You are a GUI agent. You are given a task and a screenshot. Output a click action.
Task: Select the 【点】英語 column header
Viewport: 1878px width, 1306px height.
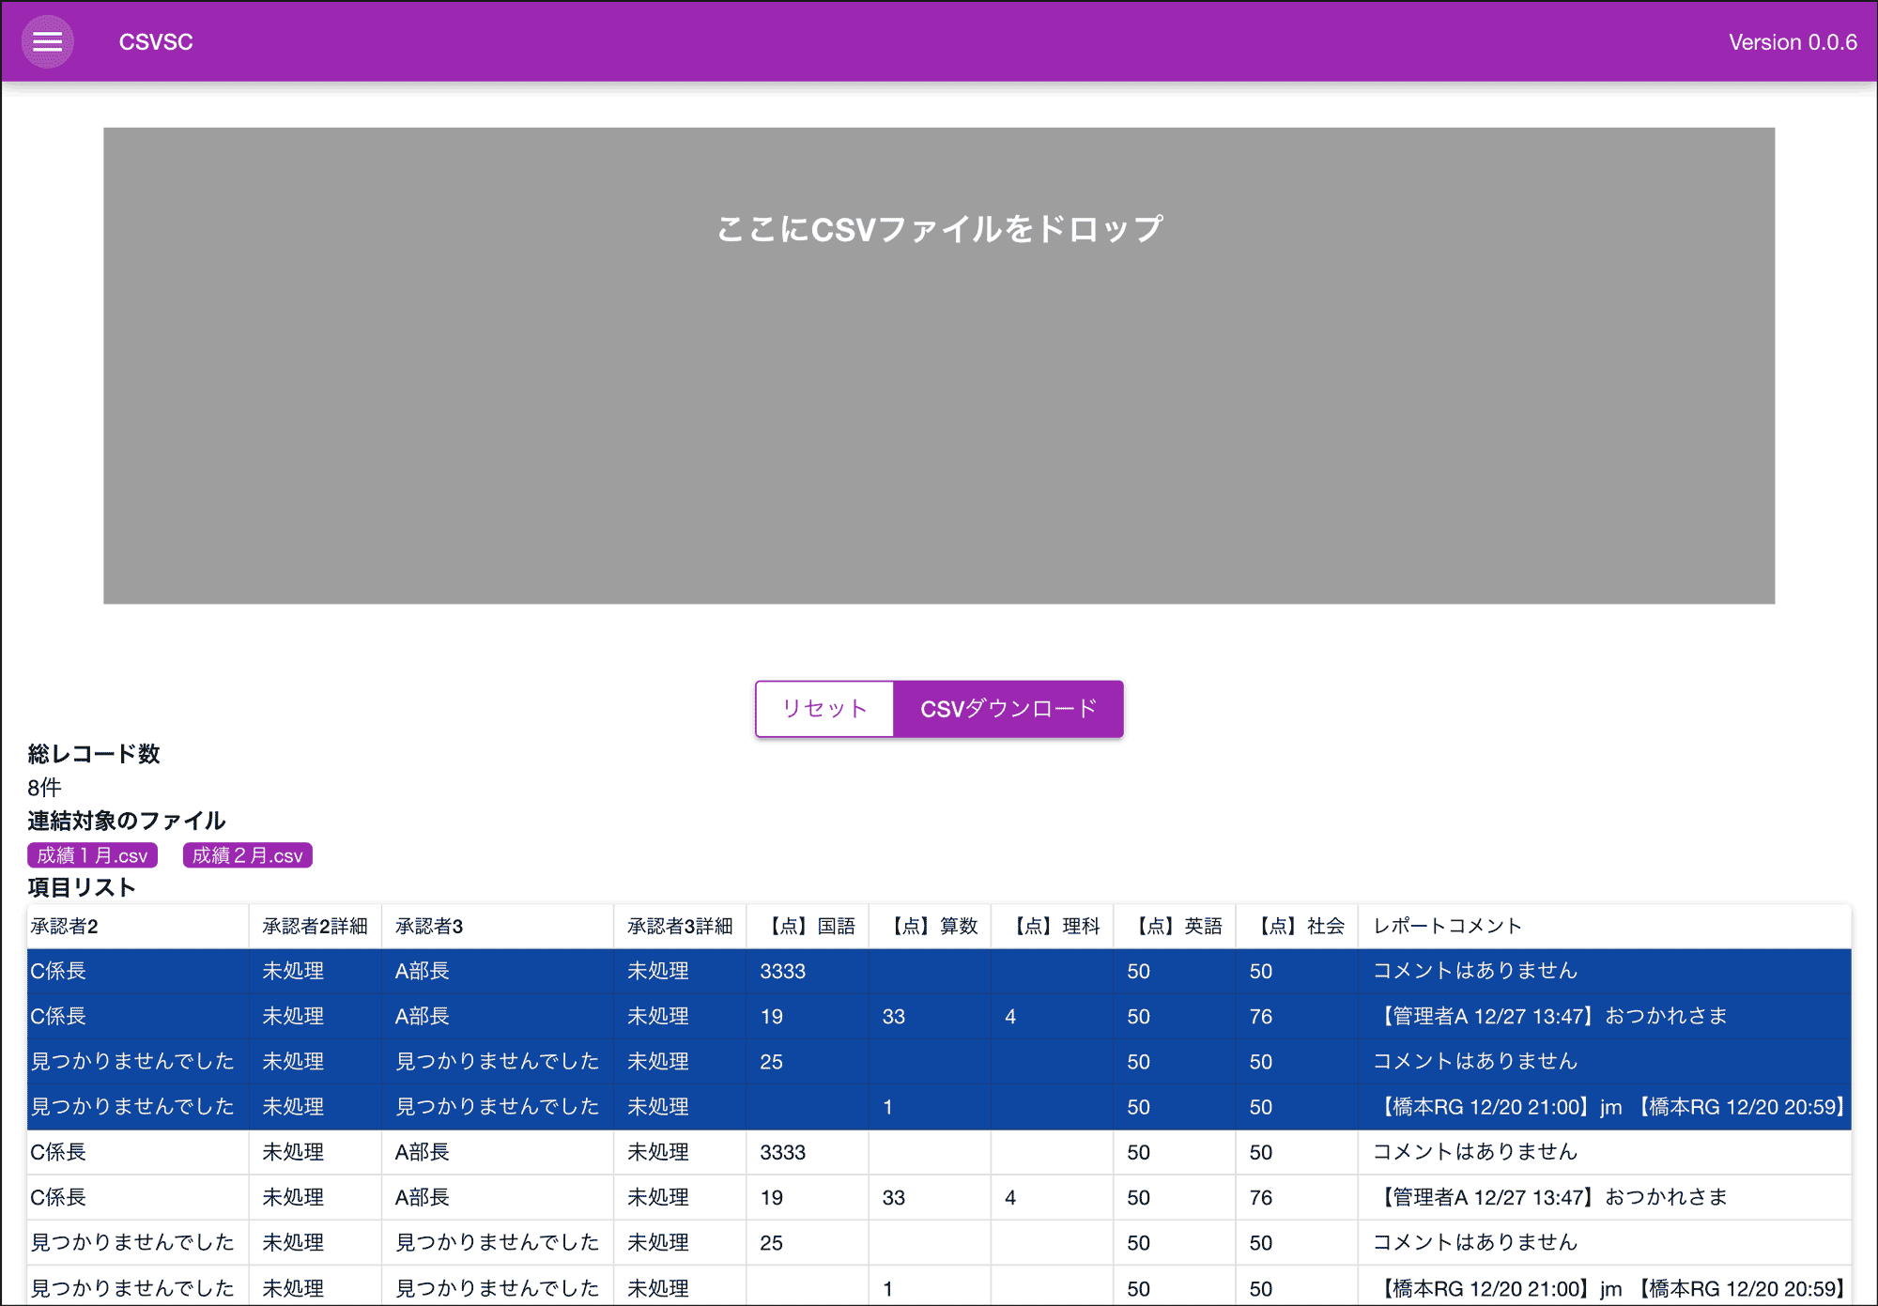(1178, 926)
